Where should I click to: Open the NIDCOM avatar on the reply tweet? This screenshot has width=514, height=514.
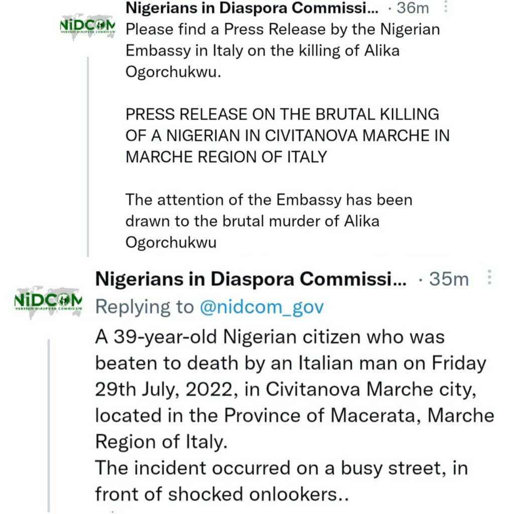click(48, 300)
